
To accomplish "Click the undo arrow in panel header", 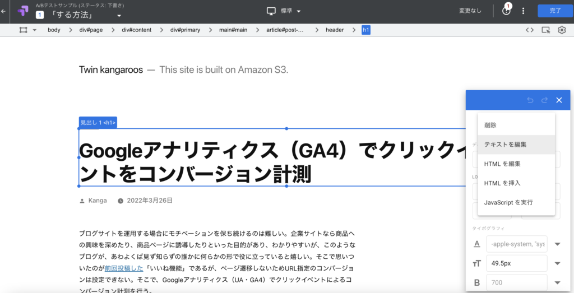I will [530, 100].
